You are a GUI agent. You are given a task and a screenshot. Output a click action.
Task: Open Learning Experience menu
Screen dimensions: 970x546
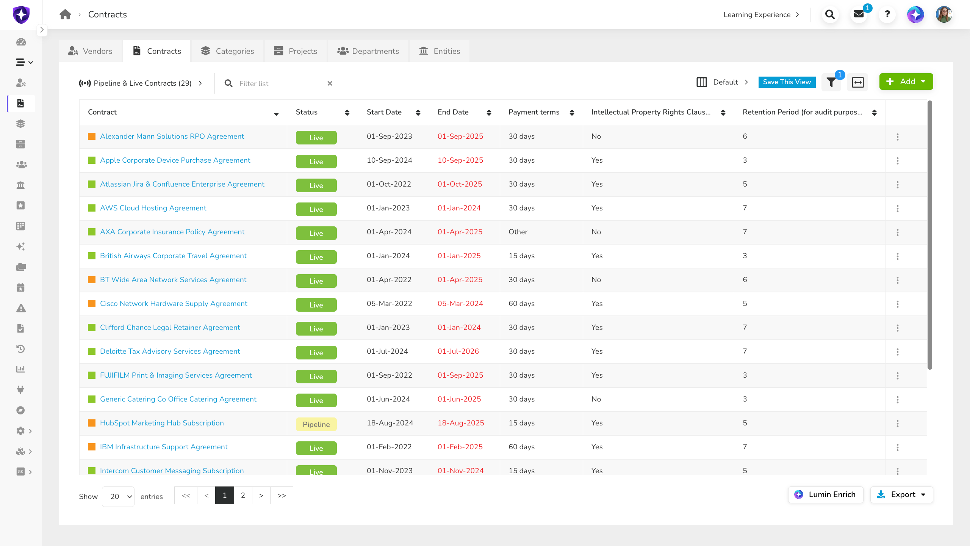pyautogui.click(x=762, y=14)
